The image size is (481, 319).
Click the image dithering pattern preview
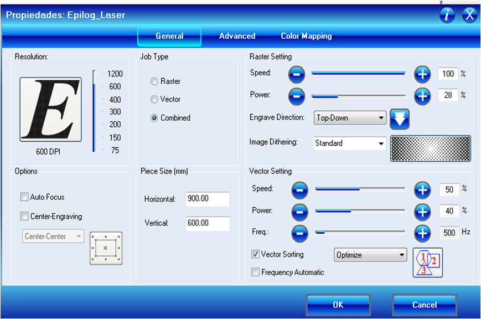(x=431, y=148)
